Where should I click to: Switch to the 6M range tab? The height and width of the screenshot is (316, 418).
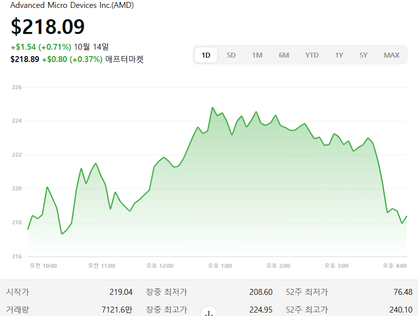tap(284, 55)
